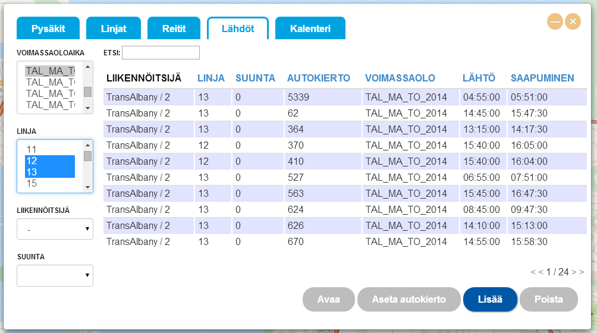Select row with autokierto 670
Screen dimensions: 597x333
pyautogui.click(x=345, y=241)
